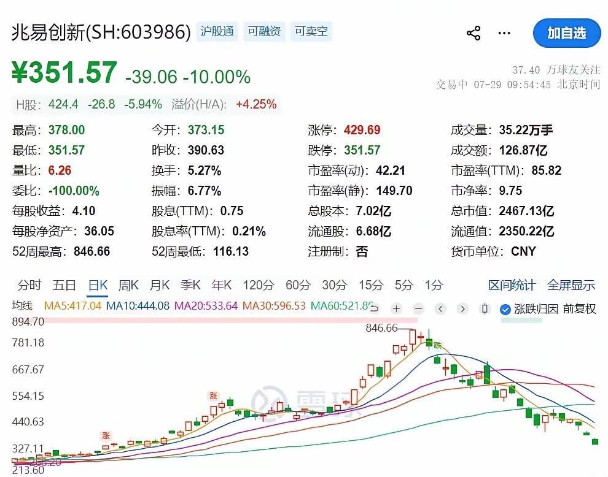Select the 月K chart tab

click(x=160, y=285)
